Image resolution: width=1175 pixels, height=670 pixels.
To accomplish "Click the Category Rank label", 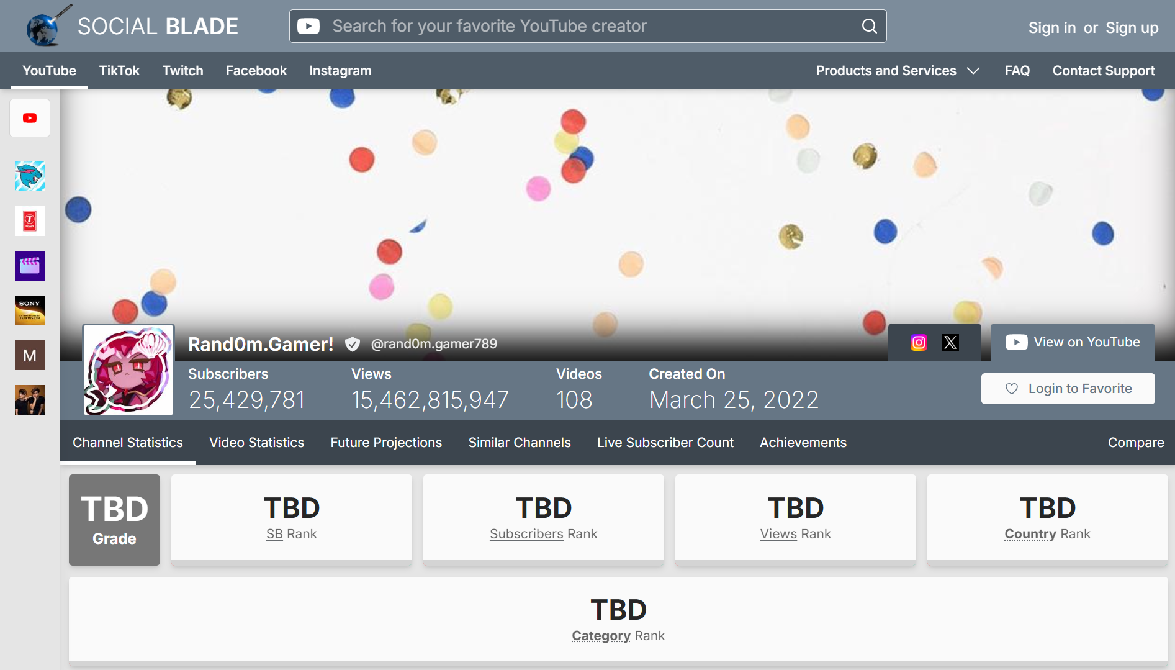I will click(x=618, y=636).
